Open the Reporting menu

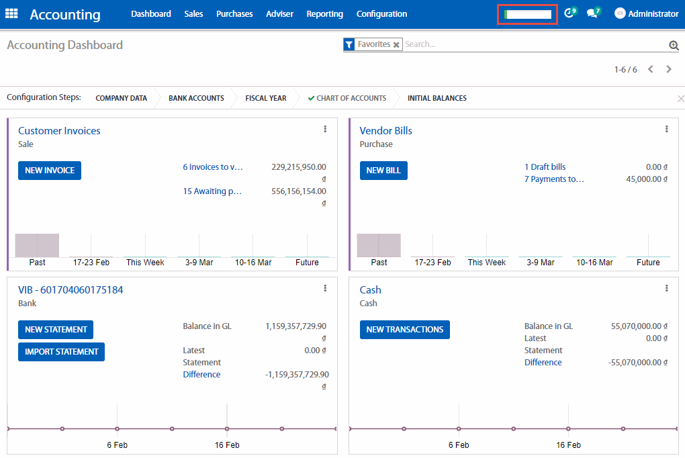(324, 14)
